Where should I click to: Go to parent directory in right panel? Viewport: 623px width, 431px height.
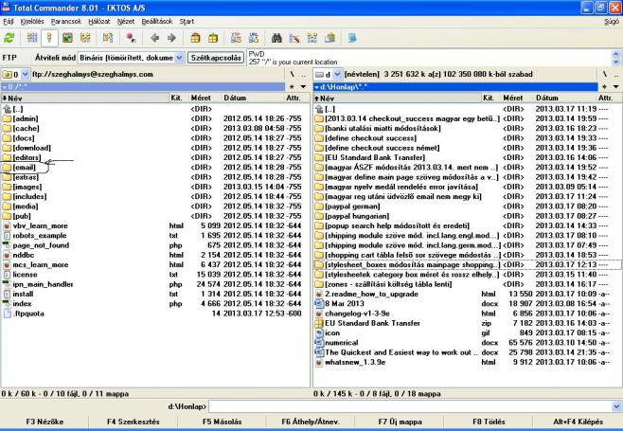[x=615, y=74]
